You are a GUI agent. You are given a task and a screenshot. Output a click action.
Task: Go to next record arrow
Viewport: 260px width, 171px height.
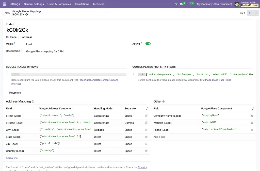click(256, 13)
